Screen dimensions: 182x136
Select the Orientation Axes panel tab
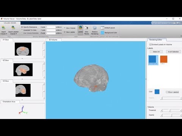9,102
